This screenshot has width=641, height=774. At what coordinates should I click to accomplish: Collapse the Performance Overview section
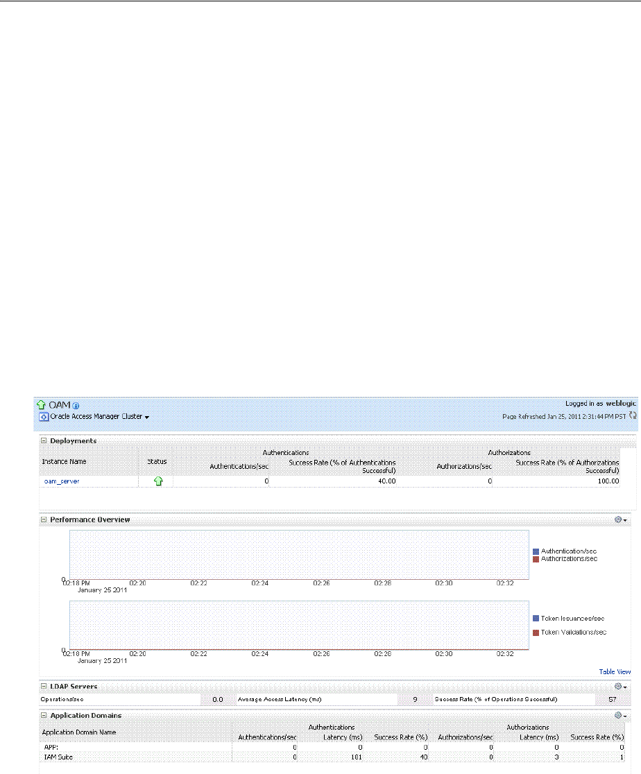tap(44, 519)
